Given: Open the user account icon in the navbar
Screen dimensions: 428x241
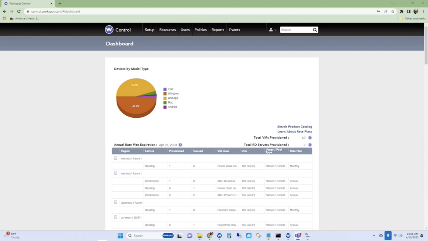Looking at the screenshot, I should (x=271, y=30).
